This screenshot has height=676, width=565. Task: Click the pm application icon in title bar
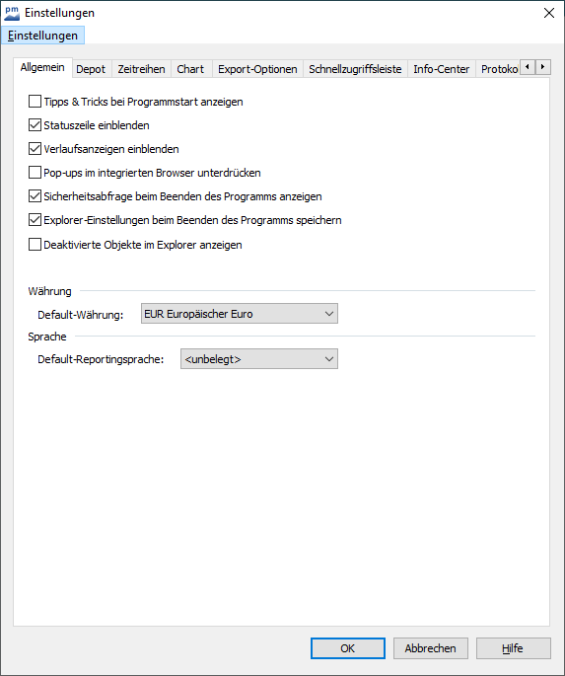coord(12,13)
